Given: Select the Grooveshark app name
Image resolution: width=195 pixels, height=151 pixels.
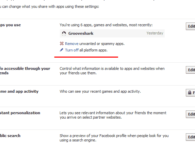Looking at the screenshot, I should [81, 33].
